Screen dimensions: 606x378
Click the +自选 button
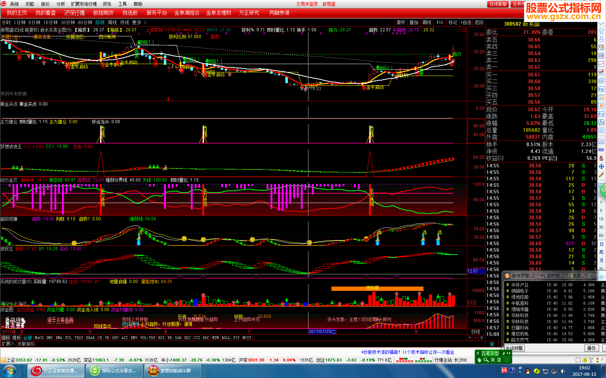click(466, 22)
